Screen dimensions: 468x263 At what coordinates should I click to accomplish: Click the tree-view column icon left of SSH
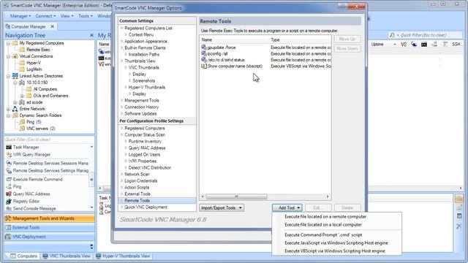click(x=445, y=44)
